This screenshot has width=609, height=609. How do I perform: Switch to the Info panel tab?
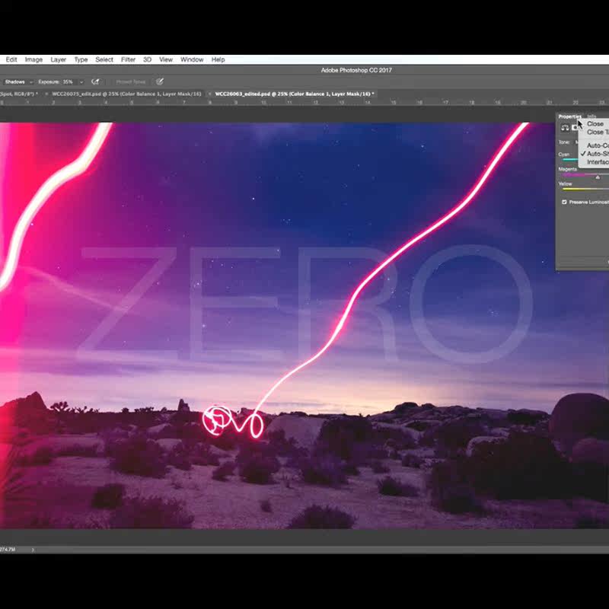click(x=591, y=116)
